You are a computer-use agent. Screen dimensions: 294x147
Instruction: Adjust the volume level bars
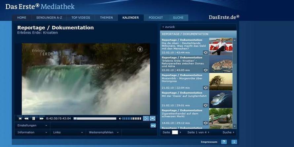[131, 118]
